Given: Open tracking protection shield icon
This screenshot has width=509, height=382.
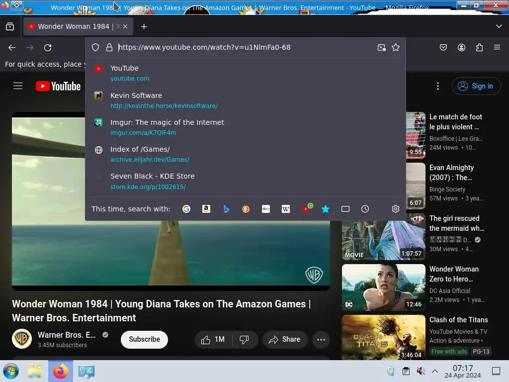Looking at the screenshot, I should 95,47.
